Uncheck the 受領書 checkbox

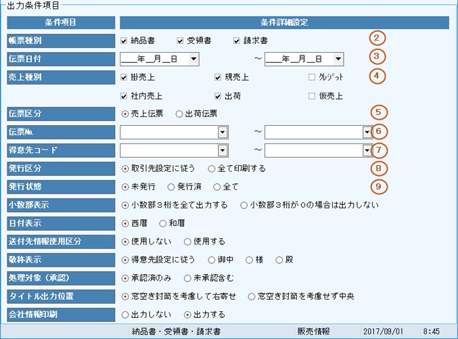pyautogui.click(x=181, y=41)
